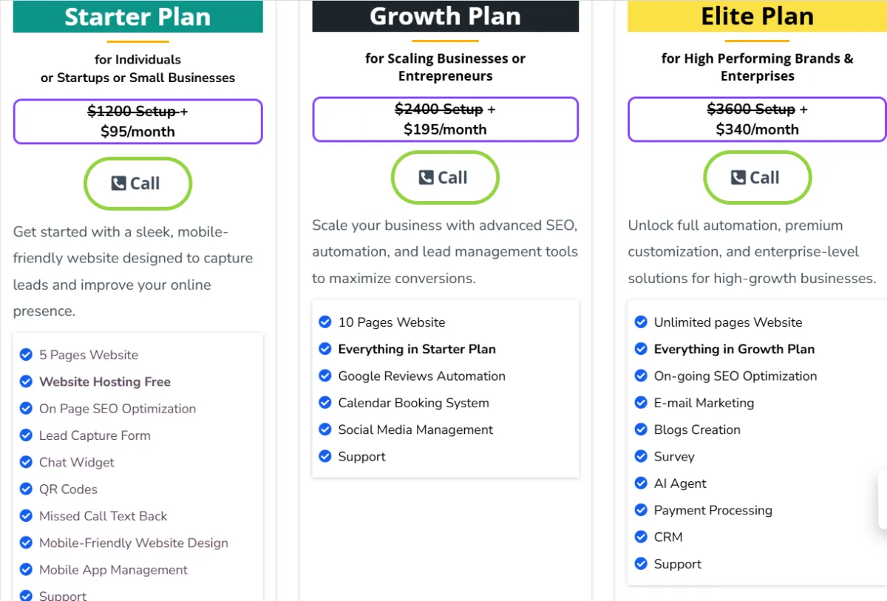This screenshot has width=887, height=601.
Task: Click the phone icon in Elite Plan's Call button
Action: click(738, 177)
